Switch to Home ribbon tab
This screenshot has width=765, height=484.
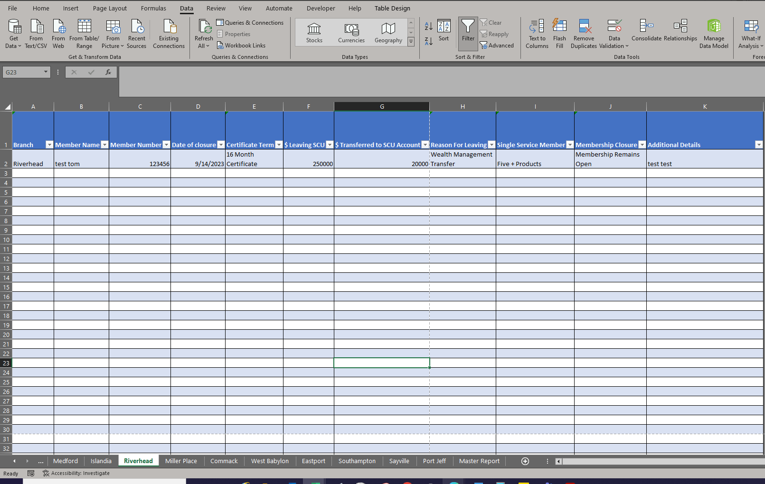(x=41, y=8)
